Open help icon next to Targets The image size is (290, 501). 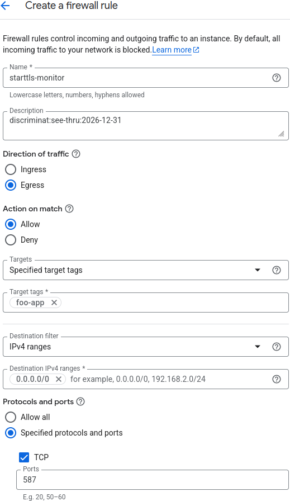(x=276, y=270)
